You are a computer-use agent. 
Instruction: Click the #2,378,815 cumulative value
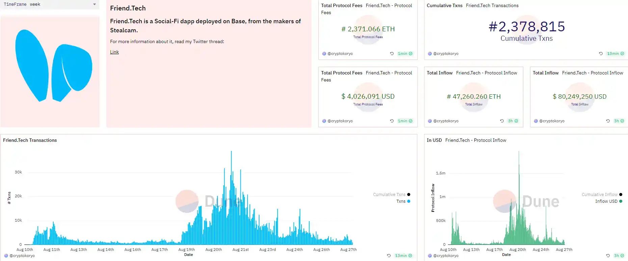coord(527,26)
